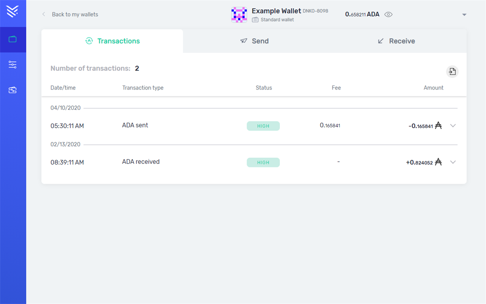Open the transfer wallets sidebar icon

13,90
